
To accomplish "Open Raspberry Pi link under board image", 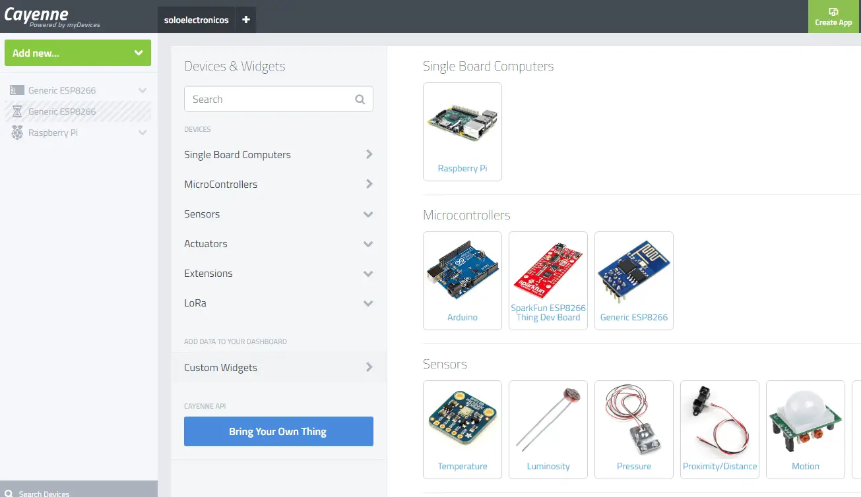I will [462, 168].
